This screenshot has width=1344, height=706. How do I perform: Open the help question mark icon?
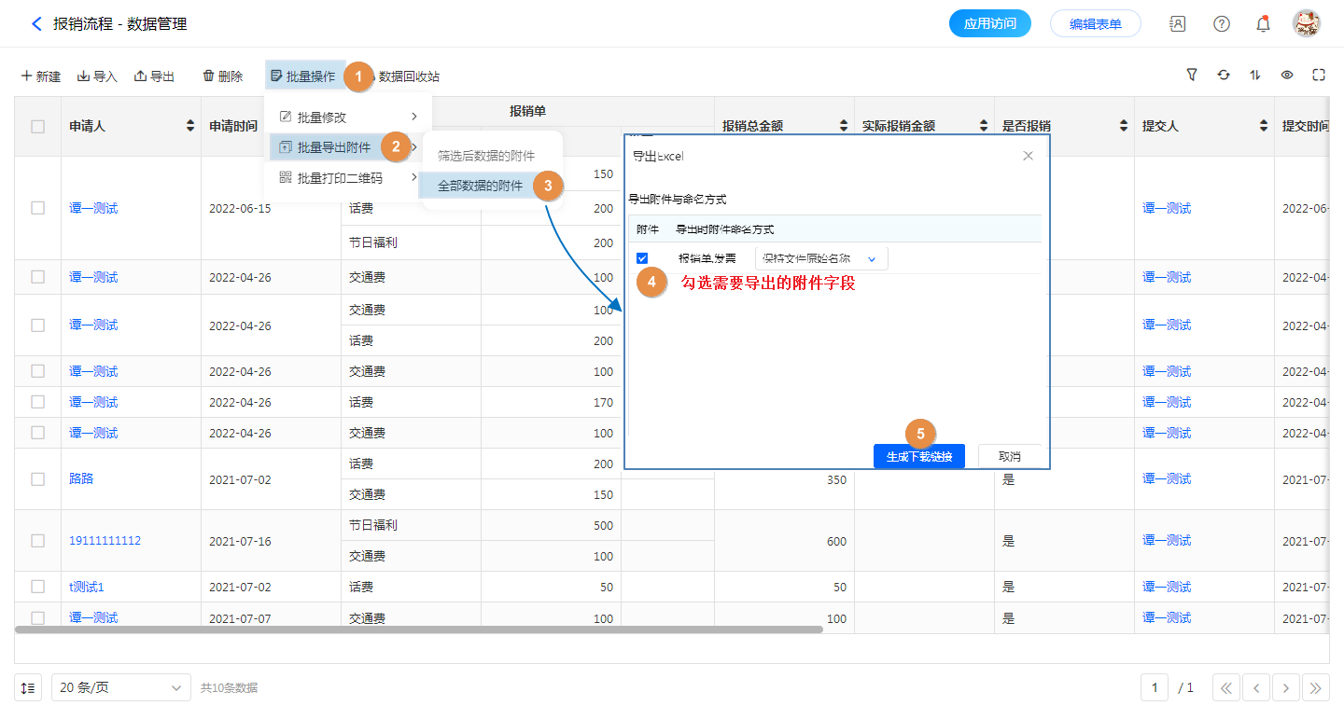[x=1221, y=24]
